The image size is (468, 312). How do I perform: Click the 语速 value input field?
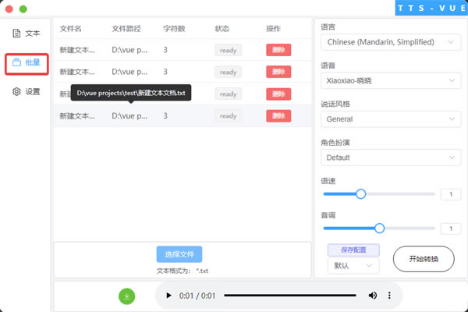pyautogui.click(x=451, y=194)
